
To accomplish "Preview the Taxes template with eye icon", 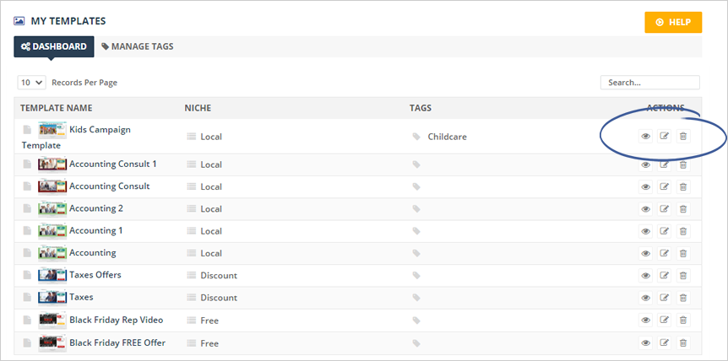I will coord(645,298).
